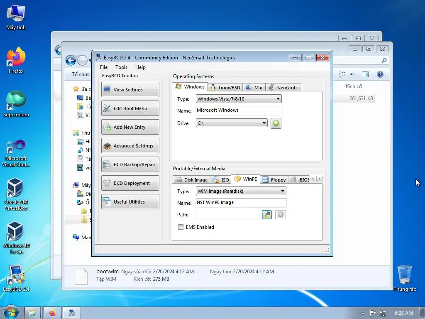Select the BIOS tab
This screenshot has height=319, width=425.
click(300, 179)
